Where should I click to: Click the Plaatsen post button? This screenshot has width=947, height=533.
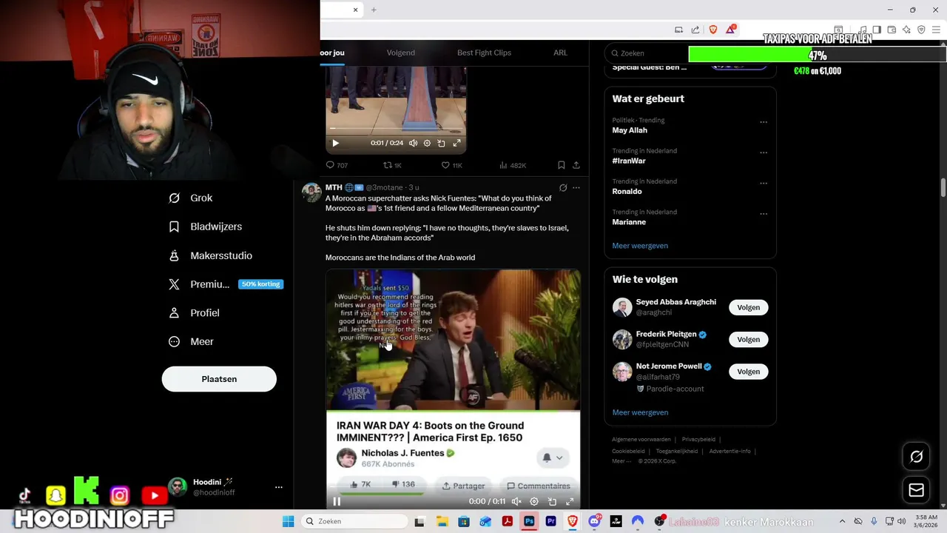coord(219,379)
